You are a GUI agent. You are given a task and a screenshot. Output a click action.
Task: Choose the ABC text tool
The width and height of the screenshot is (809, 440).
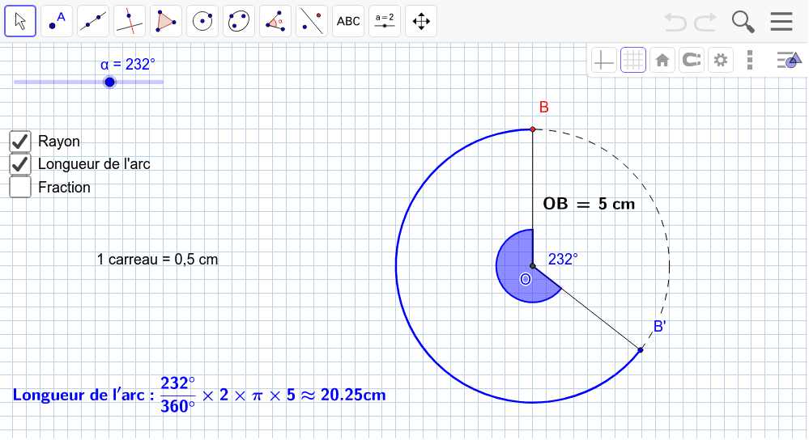pyautogui.click(x=348, y=21)
